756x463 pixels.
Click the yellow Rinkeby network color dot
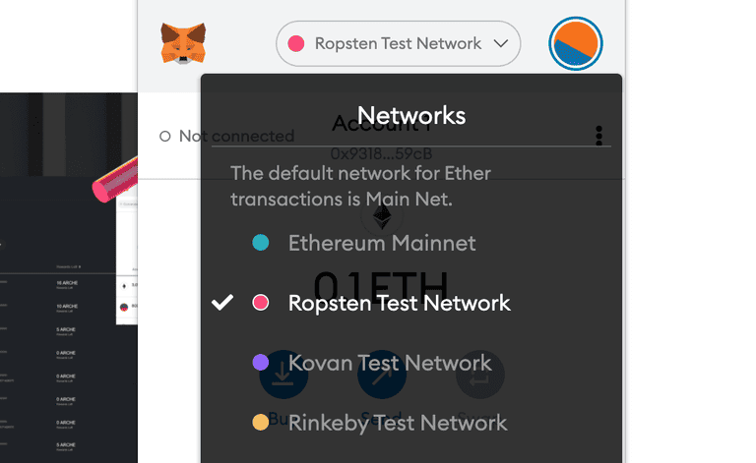[x=261, y=423]
